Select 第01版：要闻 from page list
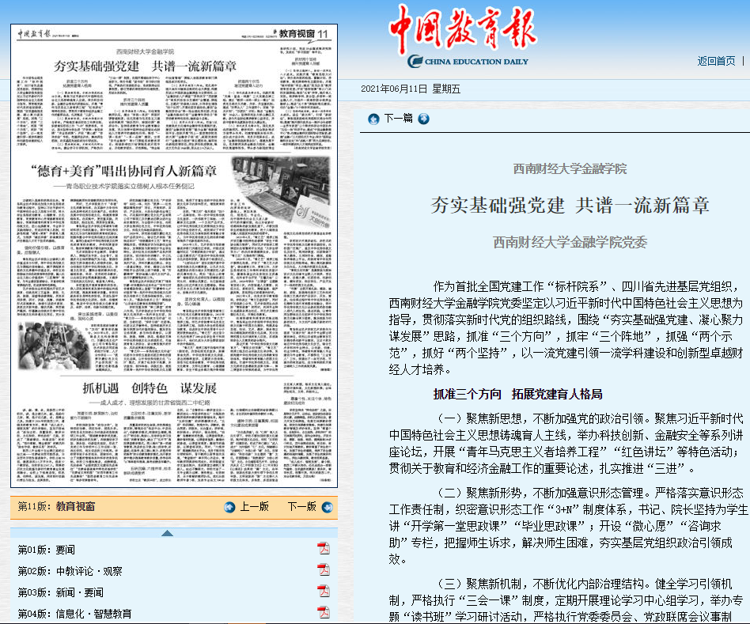The height and width of the screenshot is (624, 750). tap(47, 550)
